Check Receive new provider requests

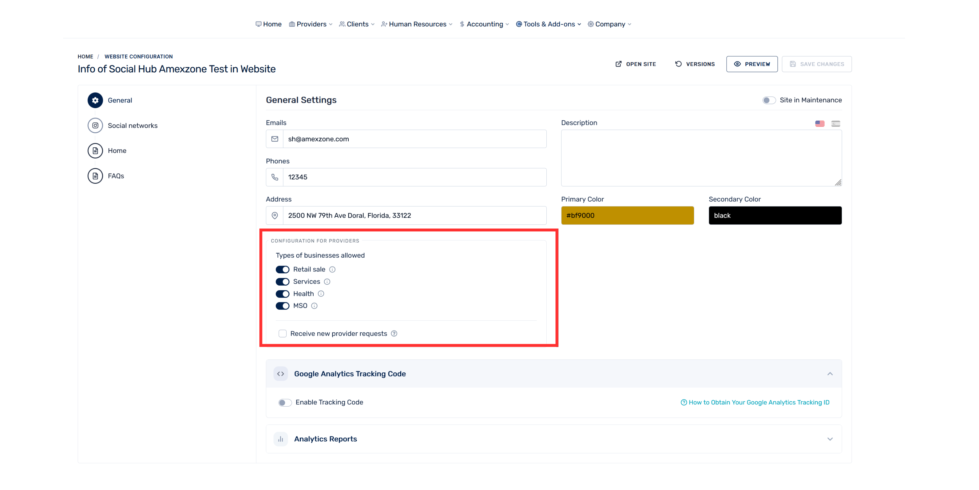(x=282, y=334)
